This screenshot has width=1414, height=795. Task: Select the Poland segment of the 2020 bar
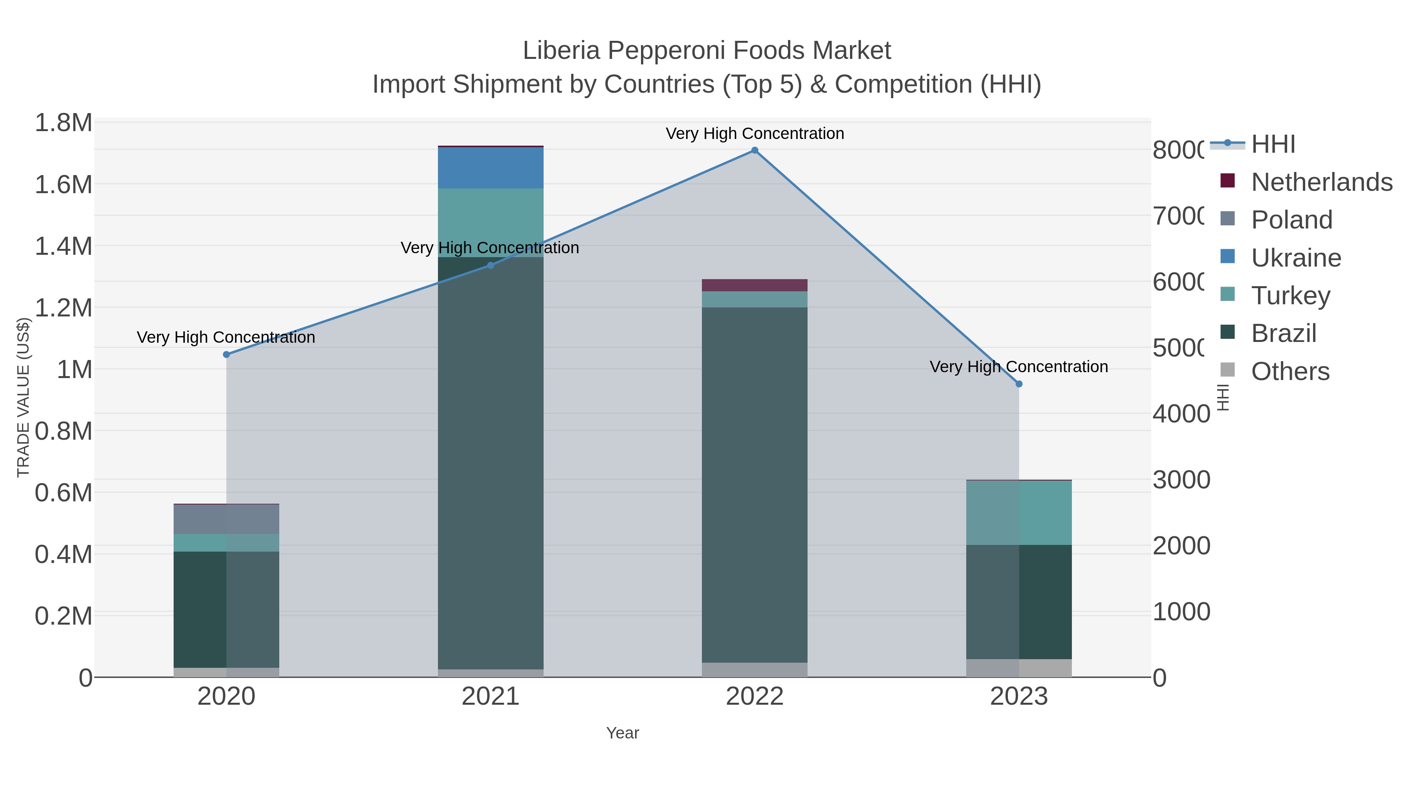click(226, 519)
